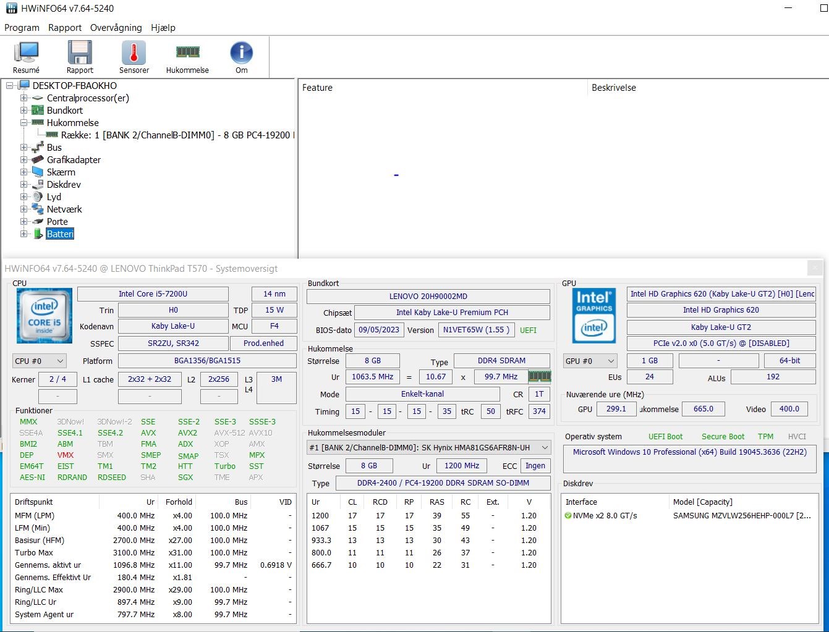
Task: Click the DDR4-2400 / PC4-19200 type field
Action: 443,483
